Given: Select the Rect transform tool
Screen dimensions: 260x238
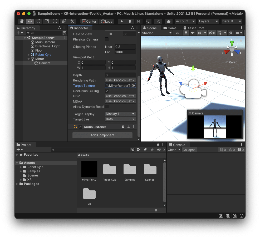Looking at the screenshot, I should (x=55, y=21).
